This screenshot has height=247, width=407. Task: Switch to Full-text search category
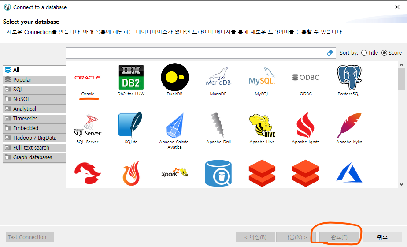(x=34, y=148)
